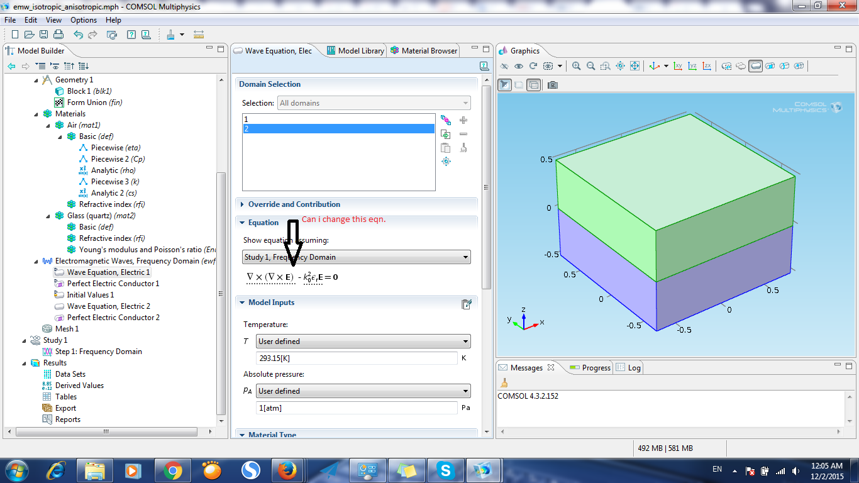Screen dimensions: 859x483
Task: Click the Save icon in main toolbar
Action: tap(44, 35)
